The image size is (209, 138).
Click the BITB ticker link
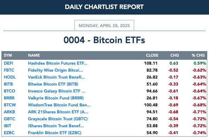[8, 84]
